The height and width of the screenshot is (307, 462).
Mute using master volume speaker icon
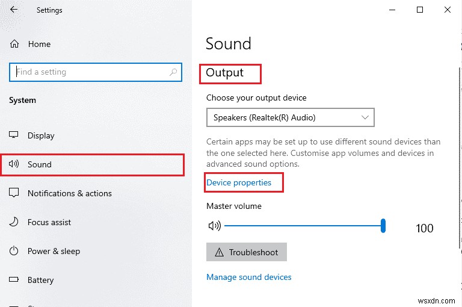(x=214, y=226)
